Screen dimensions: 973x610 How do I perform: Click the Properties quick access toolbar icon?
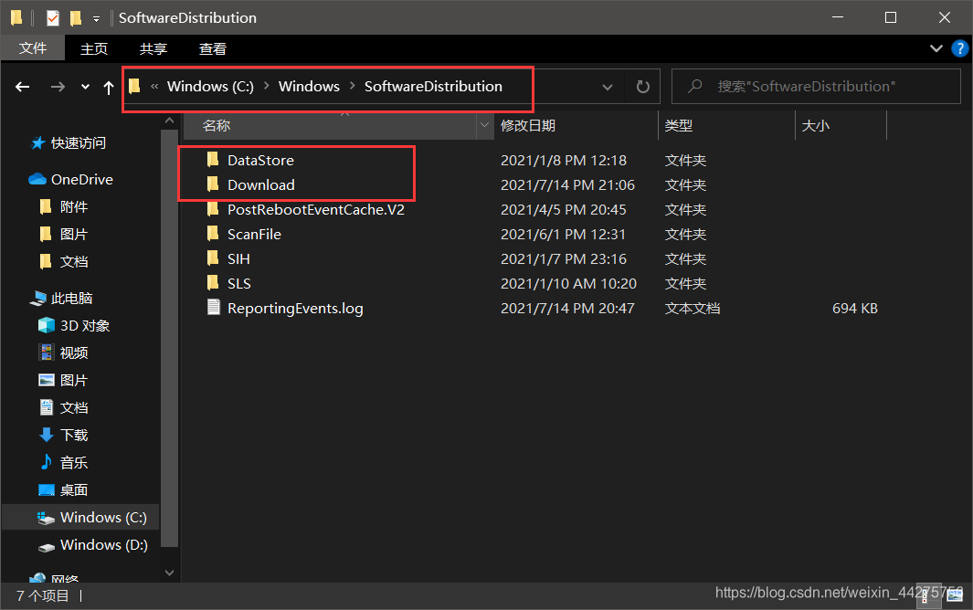[x=53, y=18]
